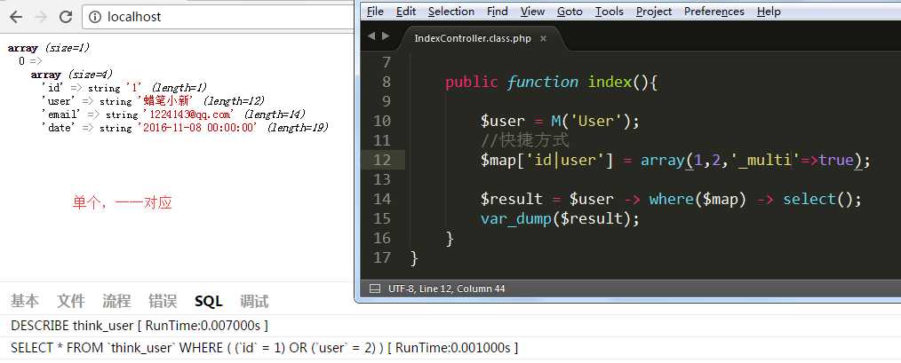The image size is (901, 363).
Task: Open the SQL trace tab
Action: 209,301
